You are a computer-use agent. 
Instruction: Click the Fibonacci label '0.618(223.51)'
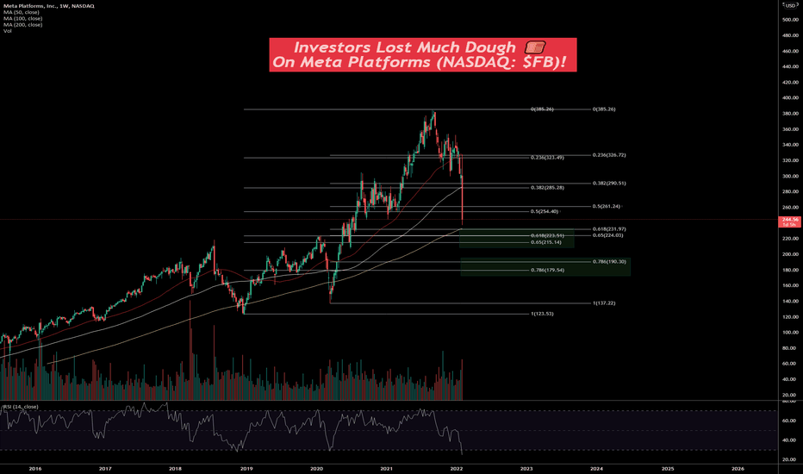click(547, 236)
